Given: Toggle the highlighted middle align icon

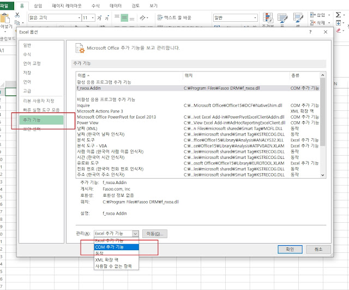Looking at the screenshot, I should [124, 17].
